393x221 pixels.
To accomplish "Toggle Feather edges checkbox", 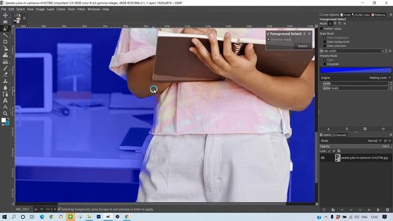I will click(x=322, y=29).
